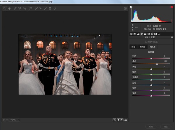The image size is (175, 130).
Task: Click the 红色 value field
Action: 166,56
